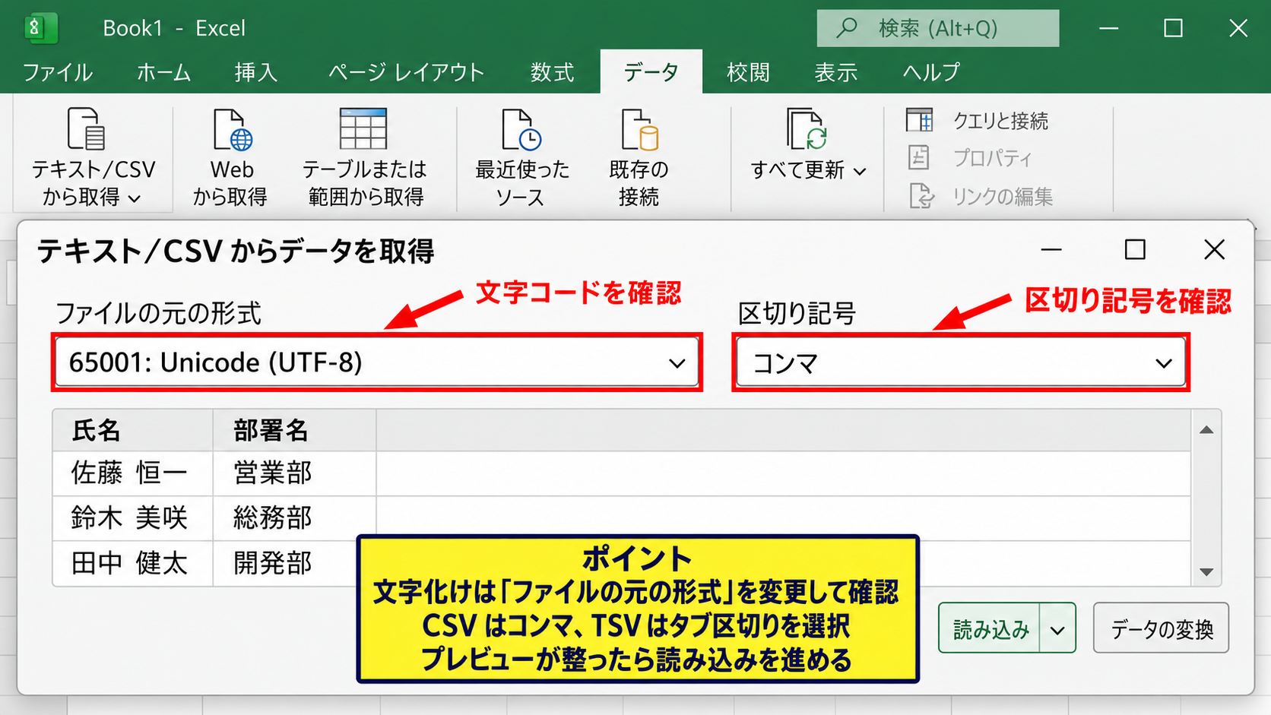
Task: Click the cell 営業部
Action: tap(295, 473)
